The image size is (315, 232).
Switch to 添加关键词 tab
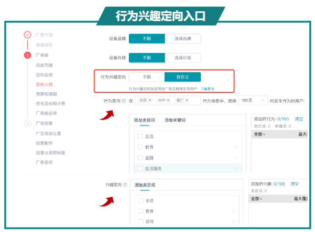coord(175,120)
